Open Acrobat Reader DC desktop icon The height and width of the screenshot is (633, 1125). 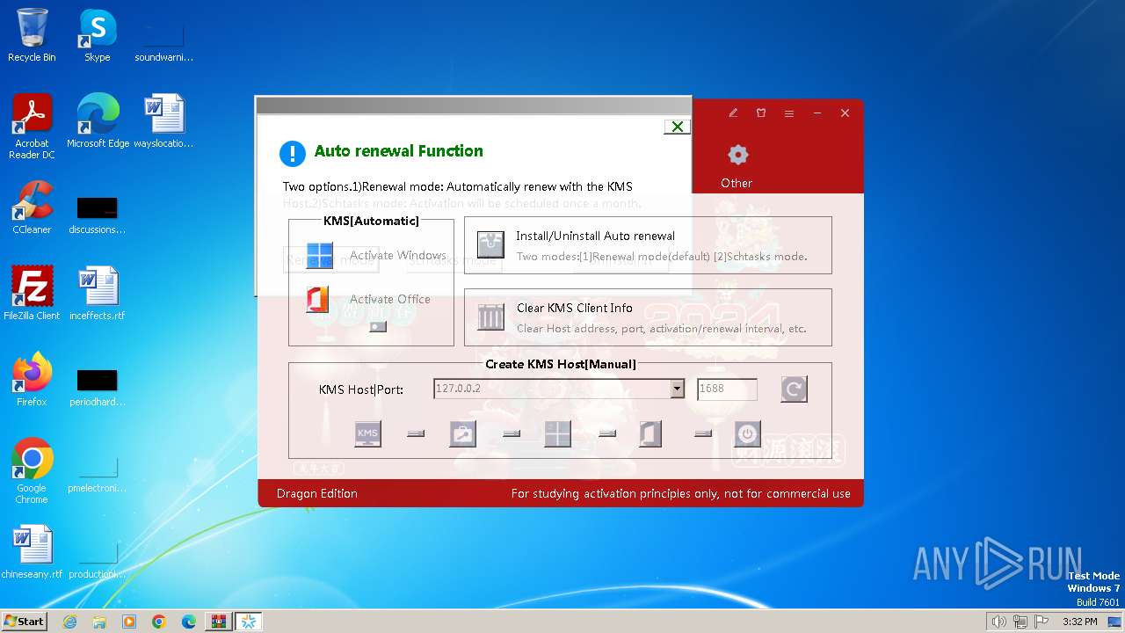click(x=32, y=127)
